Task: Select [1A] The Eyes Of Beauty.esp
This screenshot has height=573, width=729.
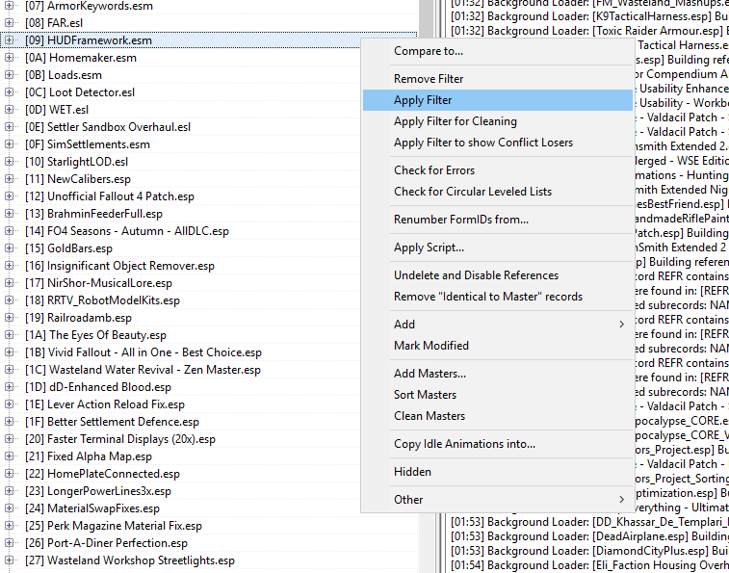Action: click(95, 335)
